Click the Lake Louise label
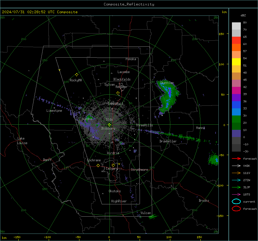The image size is (258, 241). [22, 141]
